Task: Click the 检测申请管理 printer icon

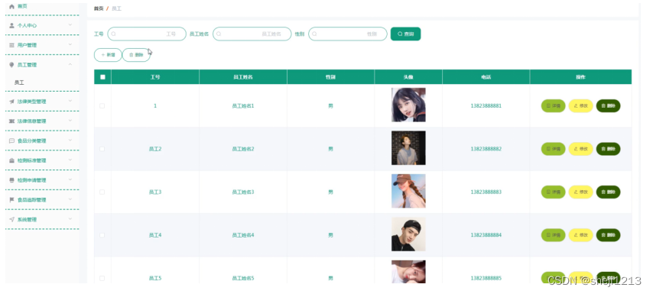Action: [x=11, y=180]
